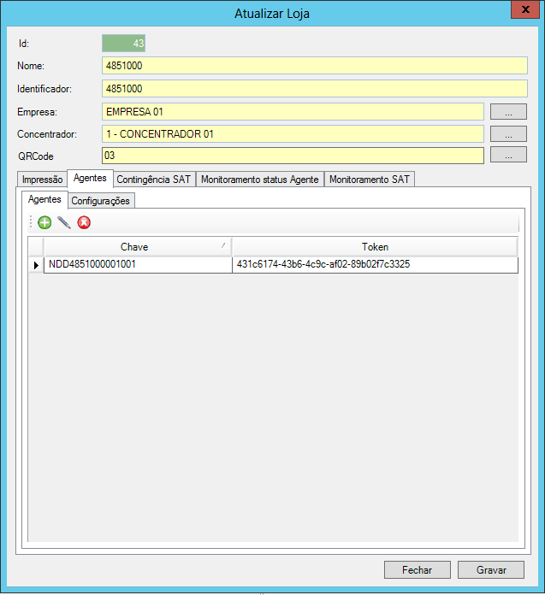The width and height of the screenshot is (545, 595).
Task: Click the Token column header
Action: pos(375,247)
